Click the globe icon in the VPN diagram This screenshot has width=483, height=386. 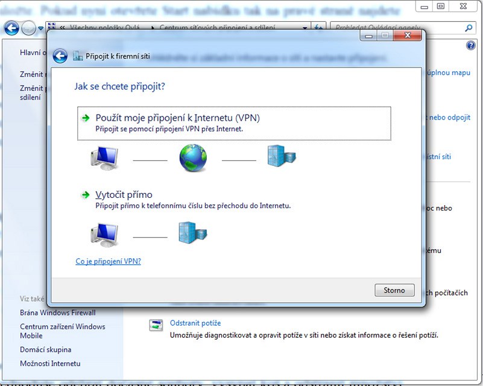coord(193,159)
